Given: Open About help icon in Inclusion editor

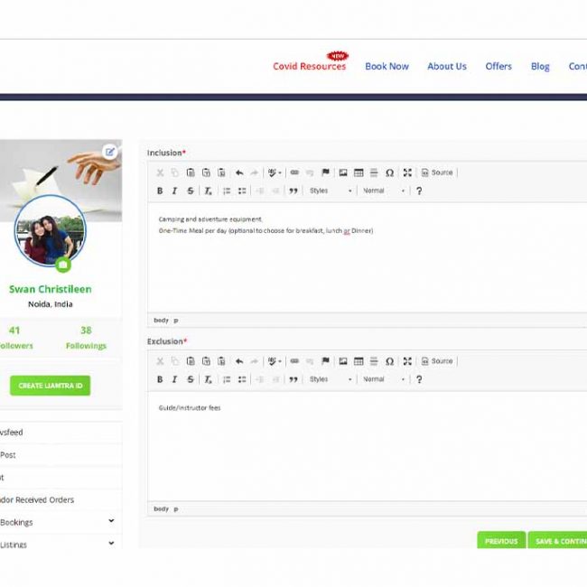Looking at the screenshot, I should click(419, 191).
